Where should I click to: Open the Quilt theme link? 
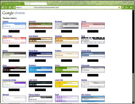pos(57,94)
